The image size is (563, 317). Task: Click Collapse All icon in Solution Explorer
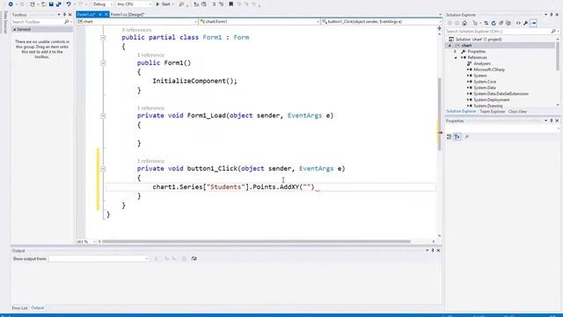pos(501,23)
